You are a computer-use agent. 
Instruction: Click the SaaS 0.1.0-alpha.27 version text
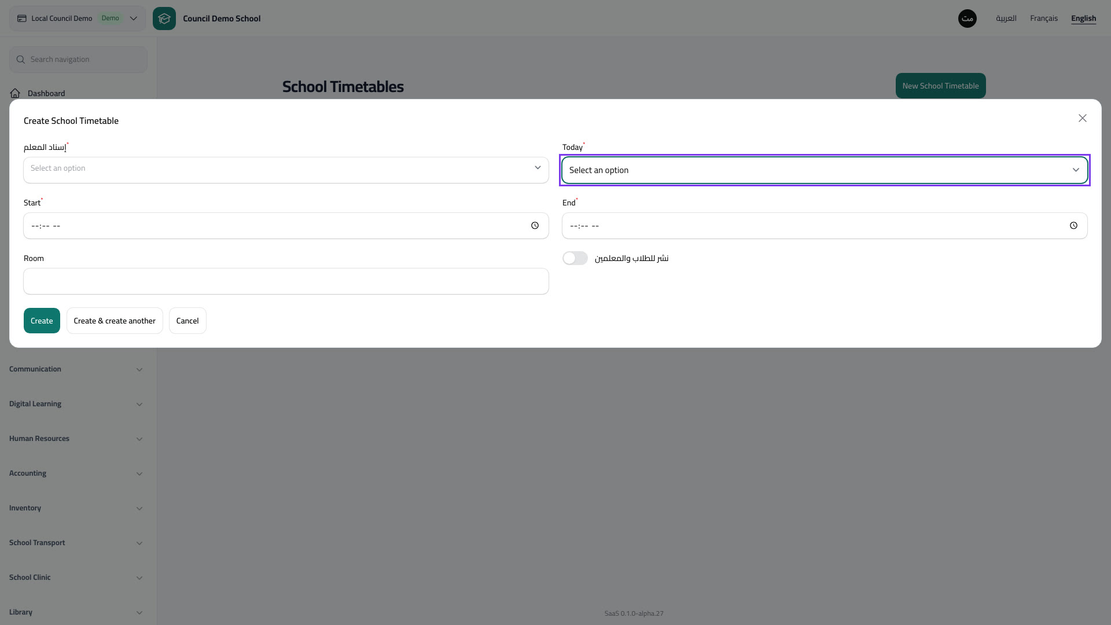click(634, 613)
